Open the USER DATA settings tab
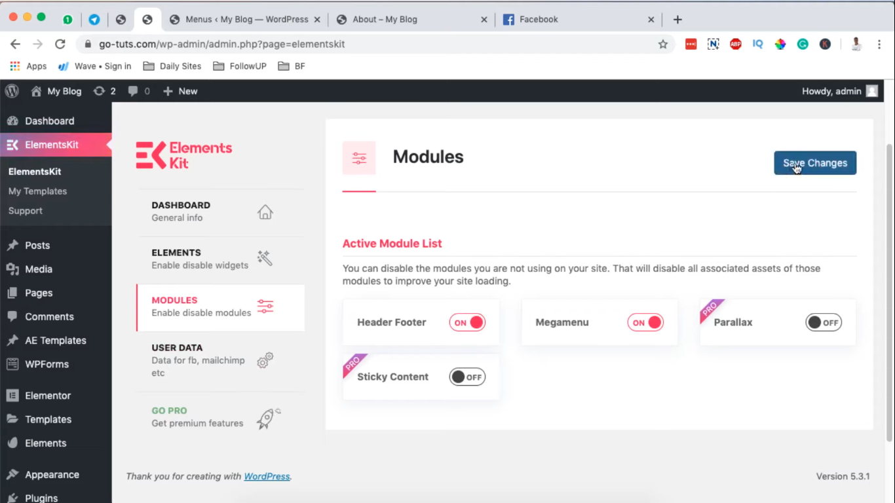Viewport: 895px width, 503px height. click(221, 361)
